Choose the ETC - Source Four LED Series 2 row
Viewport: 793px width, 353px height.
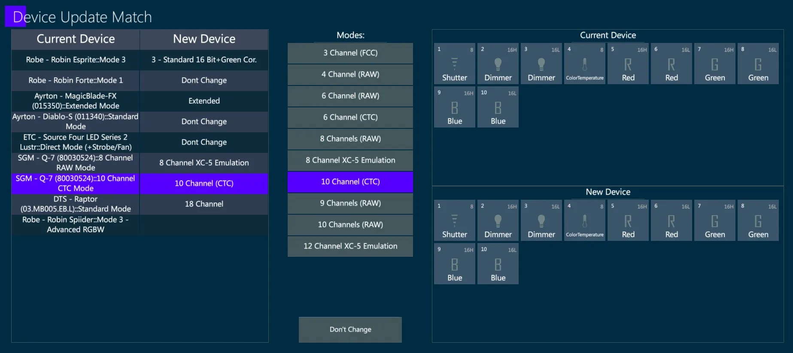coord(140,142)
